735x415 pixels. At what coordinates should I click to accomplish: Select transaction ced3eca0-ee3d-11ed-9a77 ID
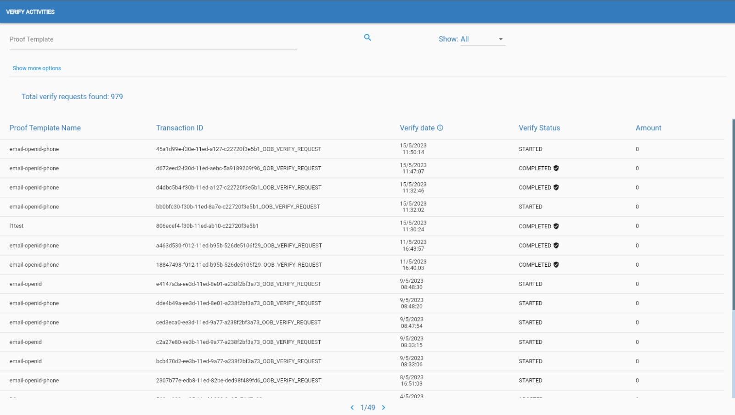pyautogui.click(x=238, y=323)
